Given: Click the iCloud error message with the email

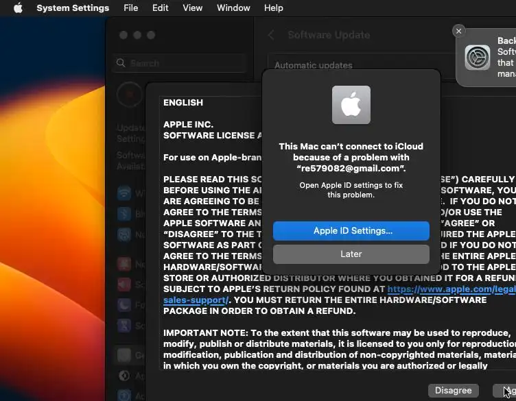Looking at the screenshot, I should tap(351, 158).
